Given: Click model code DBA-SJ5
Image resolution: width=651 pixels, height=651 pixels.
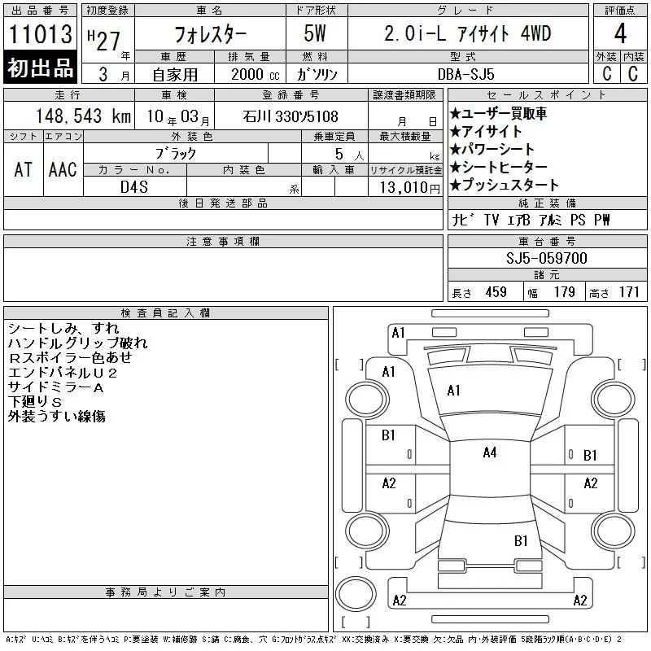Looking at the screenshot, I should [x=466, y=74].
